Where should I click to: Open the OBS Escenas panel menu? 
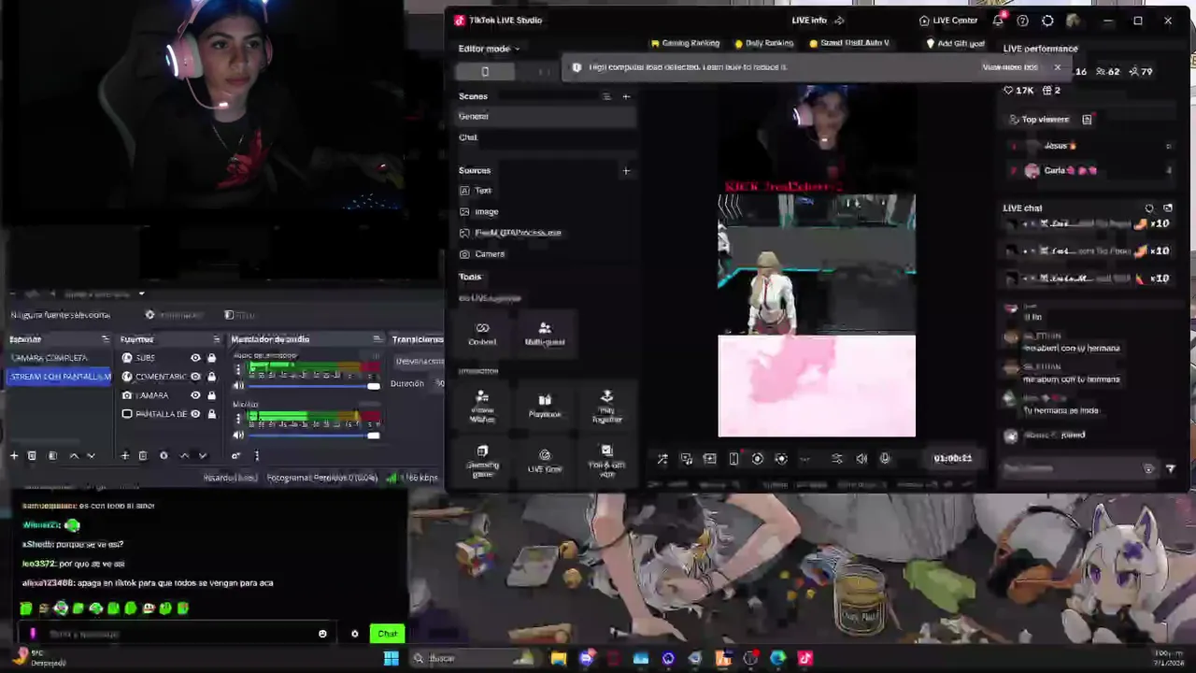[x=105, y=339]
